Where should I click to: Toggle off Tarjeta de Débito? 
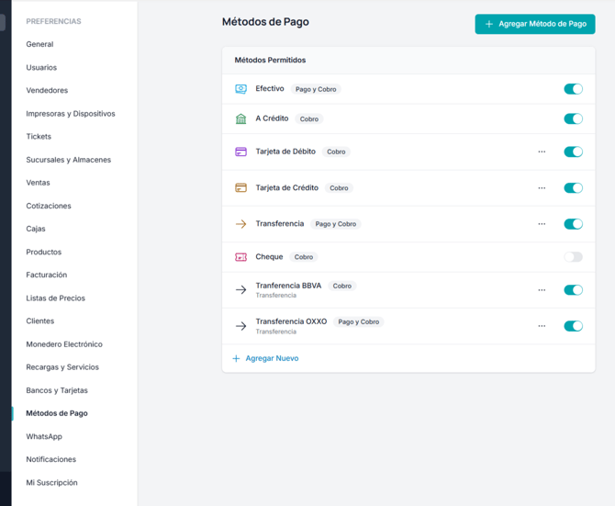tap(574, 152)
